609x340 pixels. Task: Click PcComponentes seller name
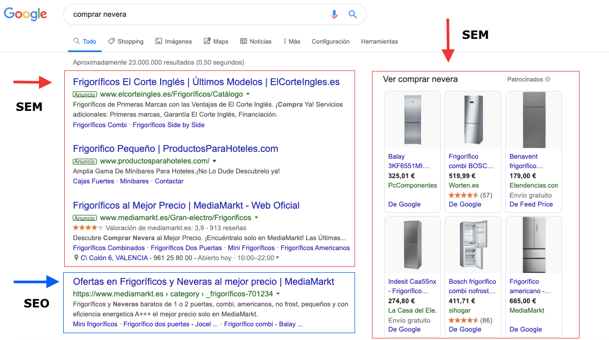coord(412,186)
